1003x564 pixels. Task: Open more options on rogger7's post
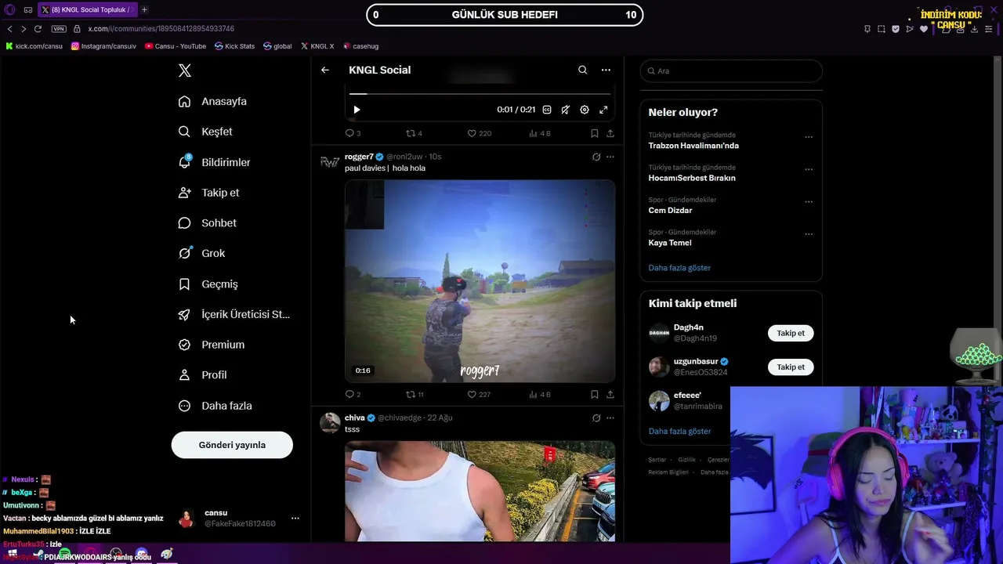pos(610,157)
